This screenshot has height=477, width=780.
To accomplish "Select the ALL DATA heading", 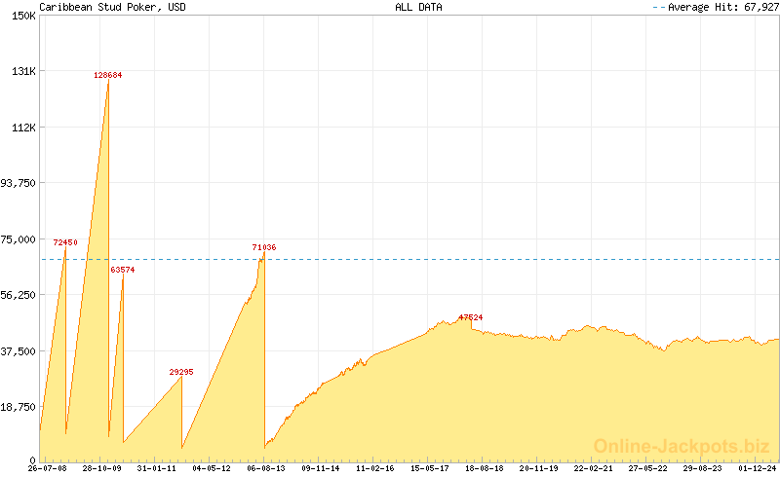I will [x=418, y=7].
